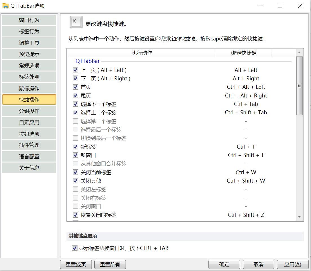
Task: View the 关于信息 page
Action: (29, 168)
